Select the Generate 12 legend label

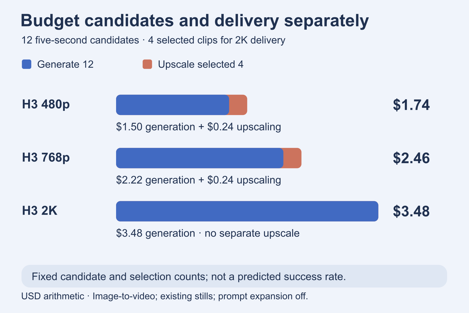tap(65, 64)
